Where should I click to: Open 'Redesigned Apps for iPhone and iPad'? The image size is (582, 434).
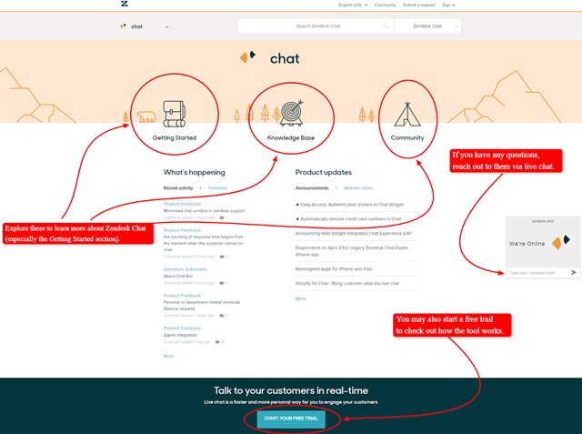point(334,269)
